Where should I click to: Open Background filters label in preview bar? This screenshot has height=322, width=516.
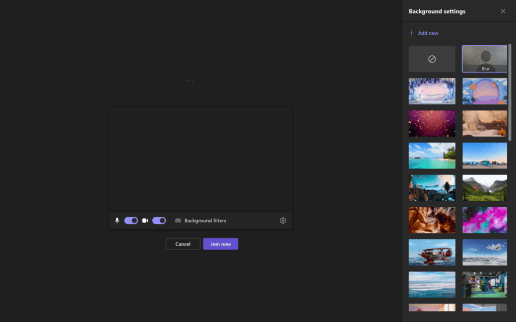pyautogui.click(x=205, y=220)
